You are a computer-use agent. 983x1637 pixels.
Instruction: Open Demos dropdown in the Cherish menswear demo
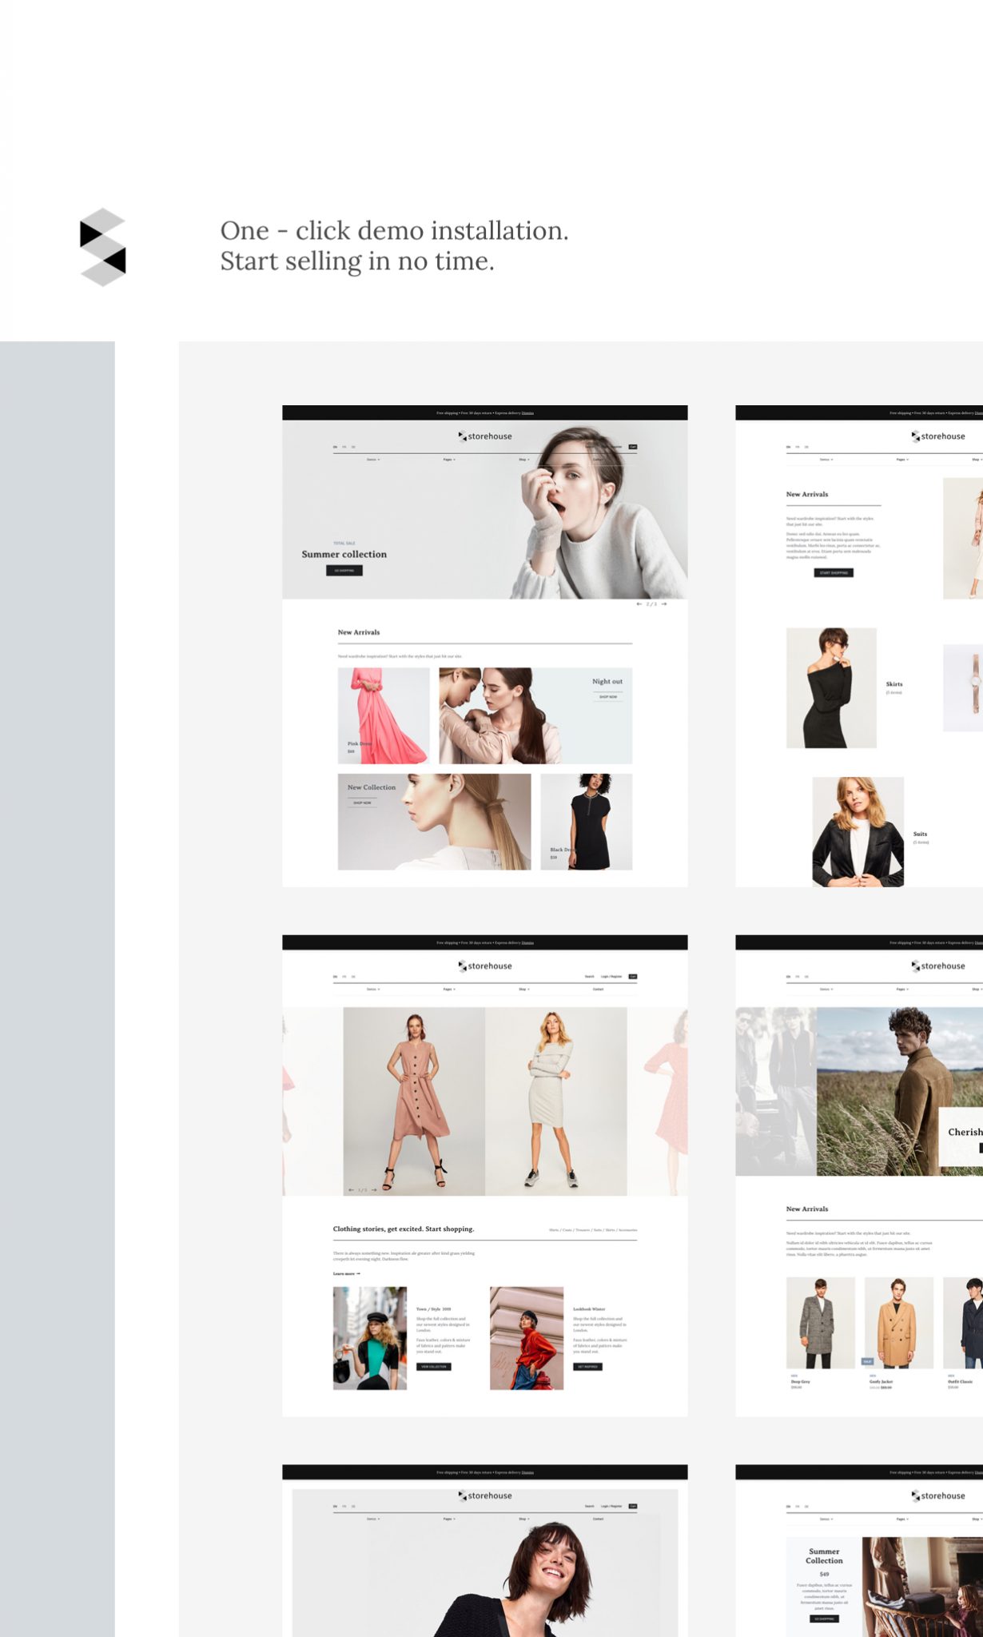(826, 990)
